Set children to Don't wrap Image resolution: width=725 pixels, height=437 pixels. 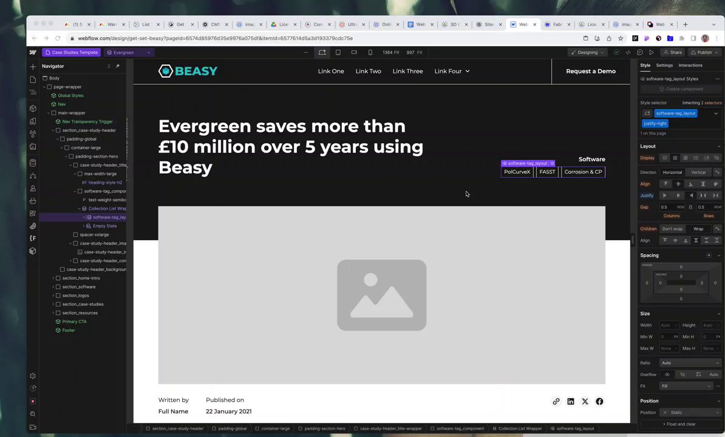[x=672, y=229]
